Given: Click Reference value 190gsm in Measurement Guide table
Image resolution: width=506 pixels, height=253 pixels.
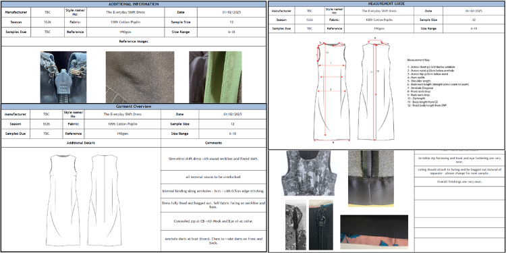Looking at the screenshot, I should coord(379,28).
